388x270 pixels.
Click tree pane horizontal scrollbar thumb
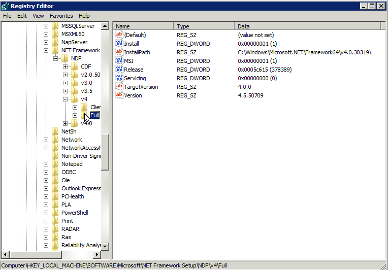[36, 254]
